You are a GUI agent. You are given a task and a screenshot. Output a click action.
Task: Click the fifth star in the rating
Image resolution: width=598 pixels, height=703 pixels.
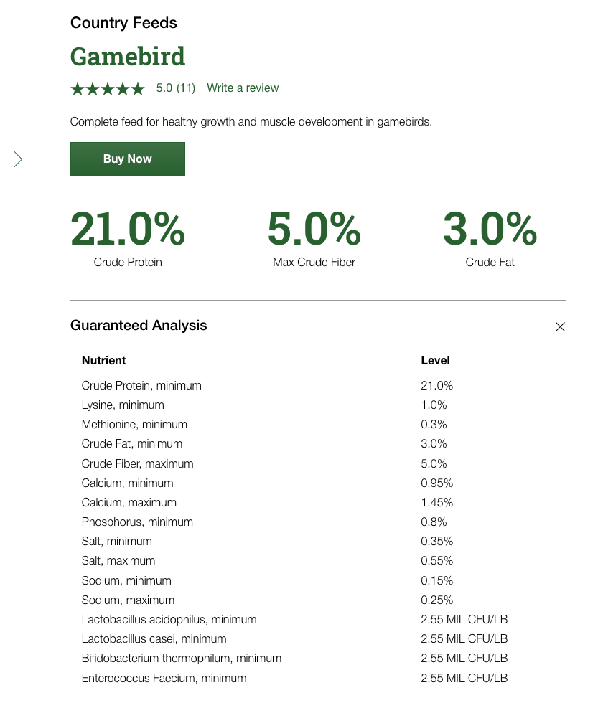(x=138, y=89)
